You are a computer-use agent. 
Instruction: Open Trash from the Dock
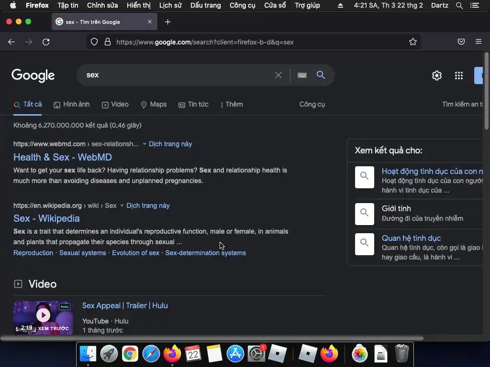[401, 353]
